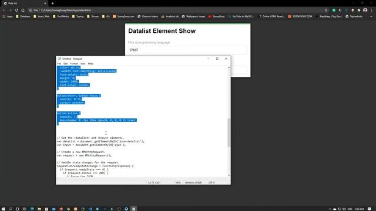Viewport: 376px width, 211px height.
Task: Open the YouTube to Mp3 bookmark
Action: coord(240,16)
